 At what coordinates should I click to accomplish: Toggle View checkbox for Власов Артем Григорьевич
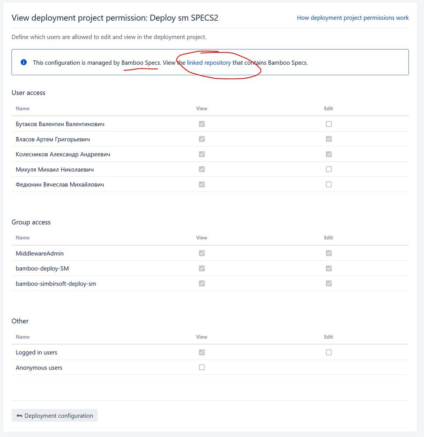point(202,139)
